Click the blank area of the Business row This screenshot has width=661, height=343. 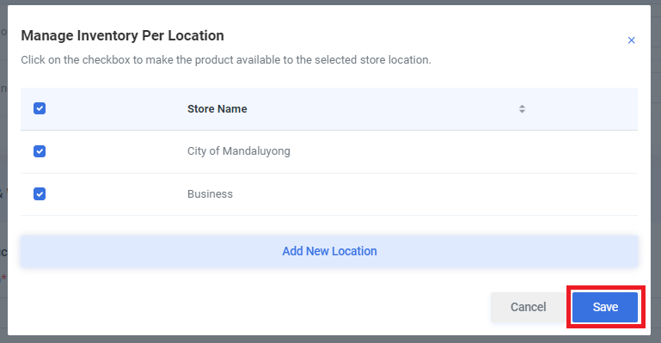(x=434, y=193)
